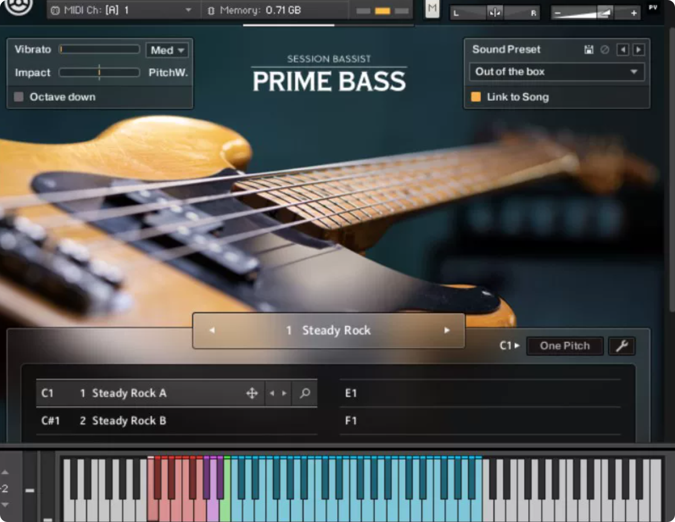This screenshot has height=522, width=675.
Task: Click the Sound Preset label
Action: (x=506, y=49)
